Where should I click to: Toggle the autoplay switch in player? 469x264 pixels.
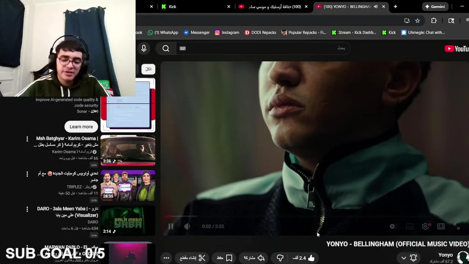[x=392, y=227]
